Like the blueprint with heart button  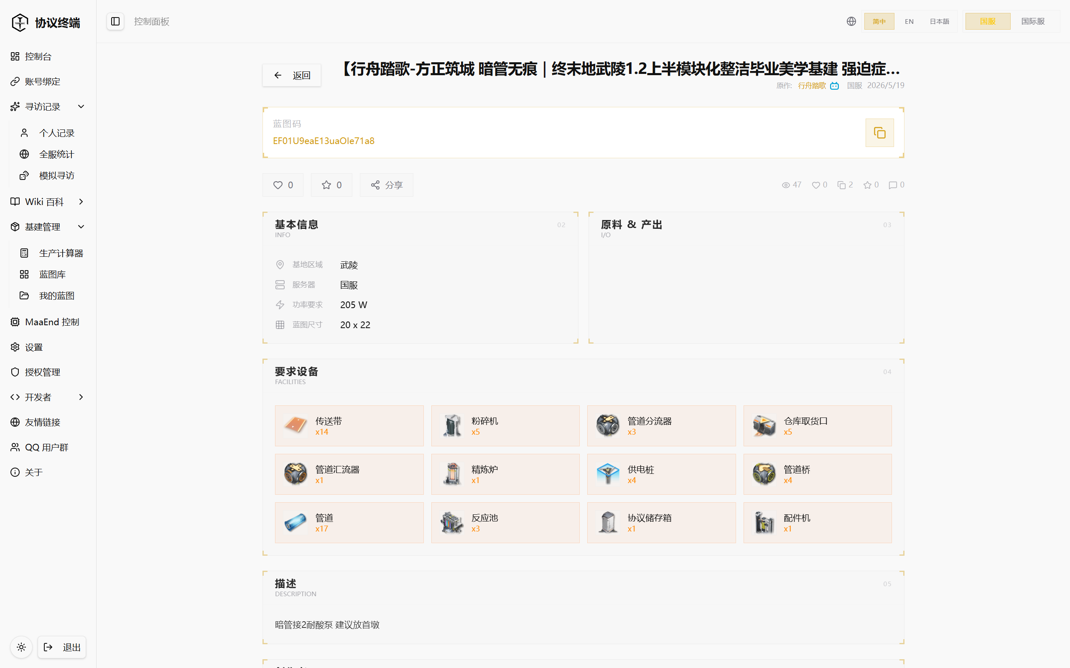pos(283,185)
